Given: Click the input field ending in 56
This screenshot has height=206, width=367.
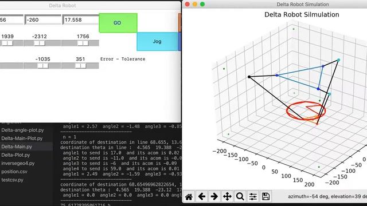Looking at the screenshot, I should (x=11, y=20).
